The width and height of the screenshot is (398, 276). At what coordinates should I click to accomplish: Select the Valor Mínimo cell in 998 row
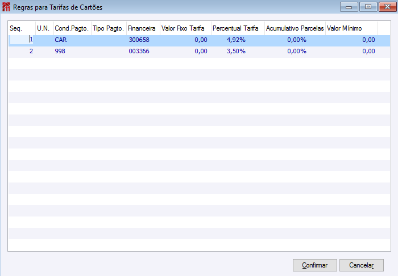351,52
